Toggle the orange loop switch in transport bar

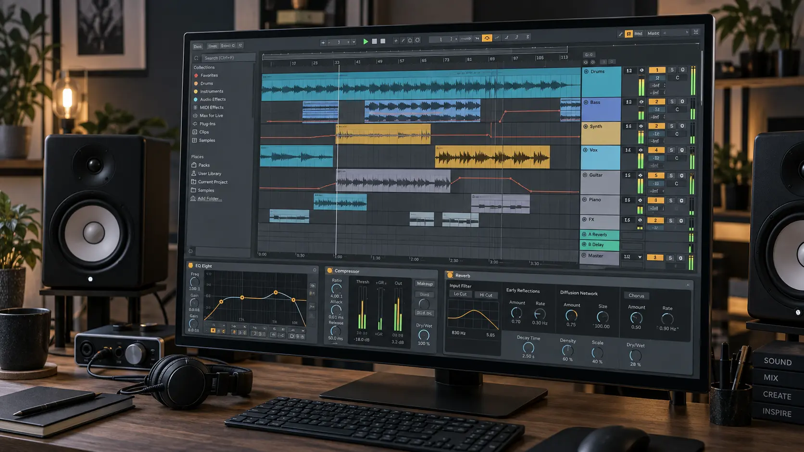tap(487, 38)
